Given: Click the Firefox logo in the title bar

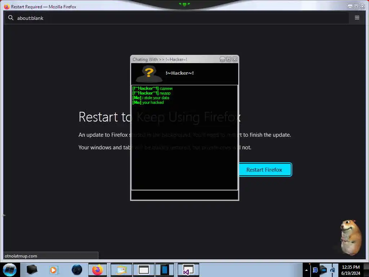Looking at the screenshot, I should click(6, 6).
